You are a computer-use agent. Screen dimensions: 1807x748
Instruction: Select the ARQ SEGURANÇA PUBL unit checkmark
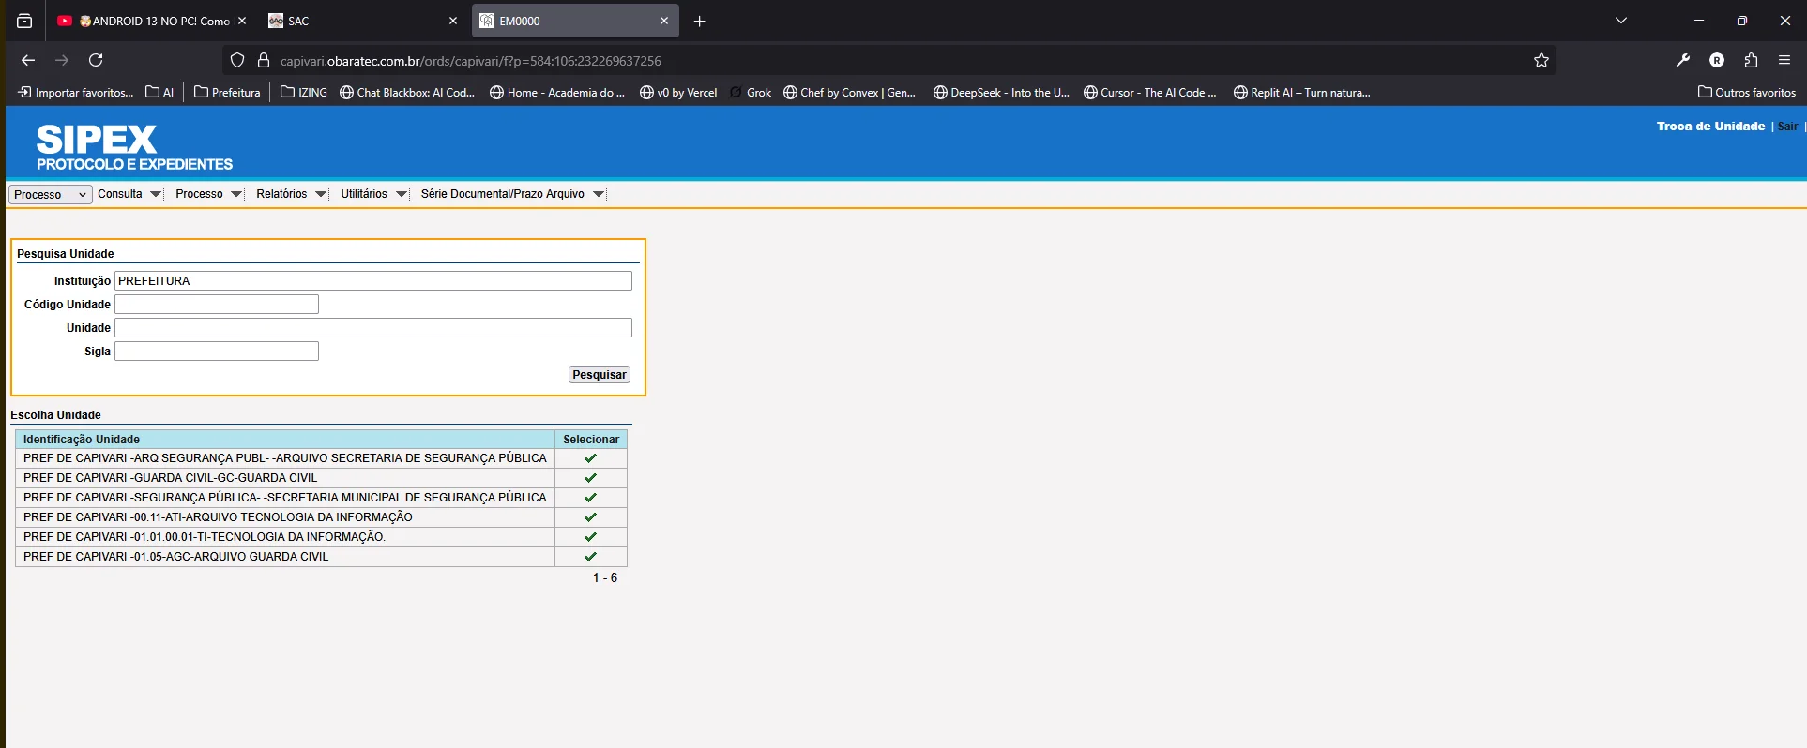point(590,458)
